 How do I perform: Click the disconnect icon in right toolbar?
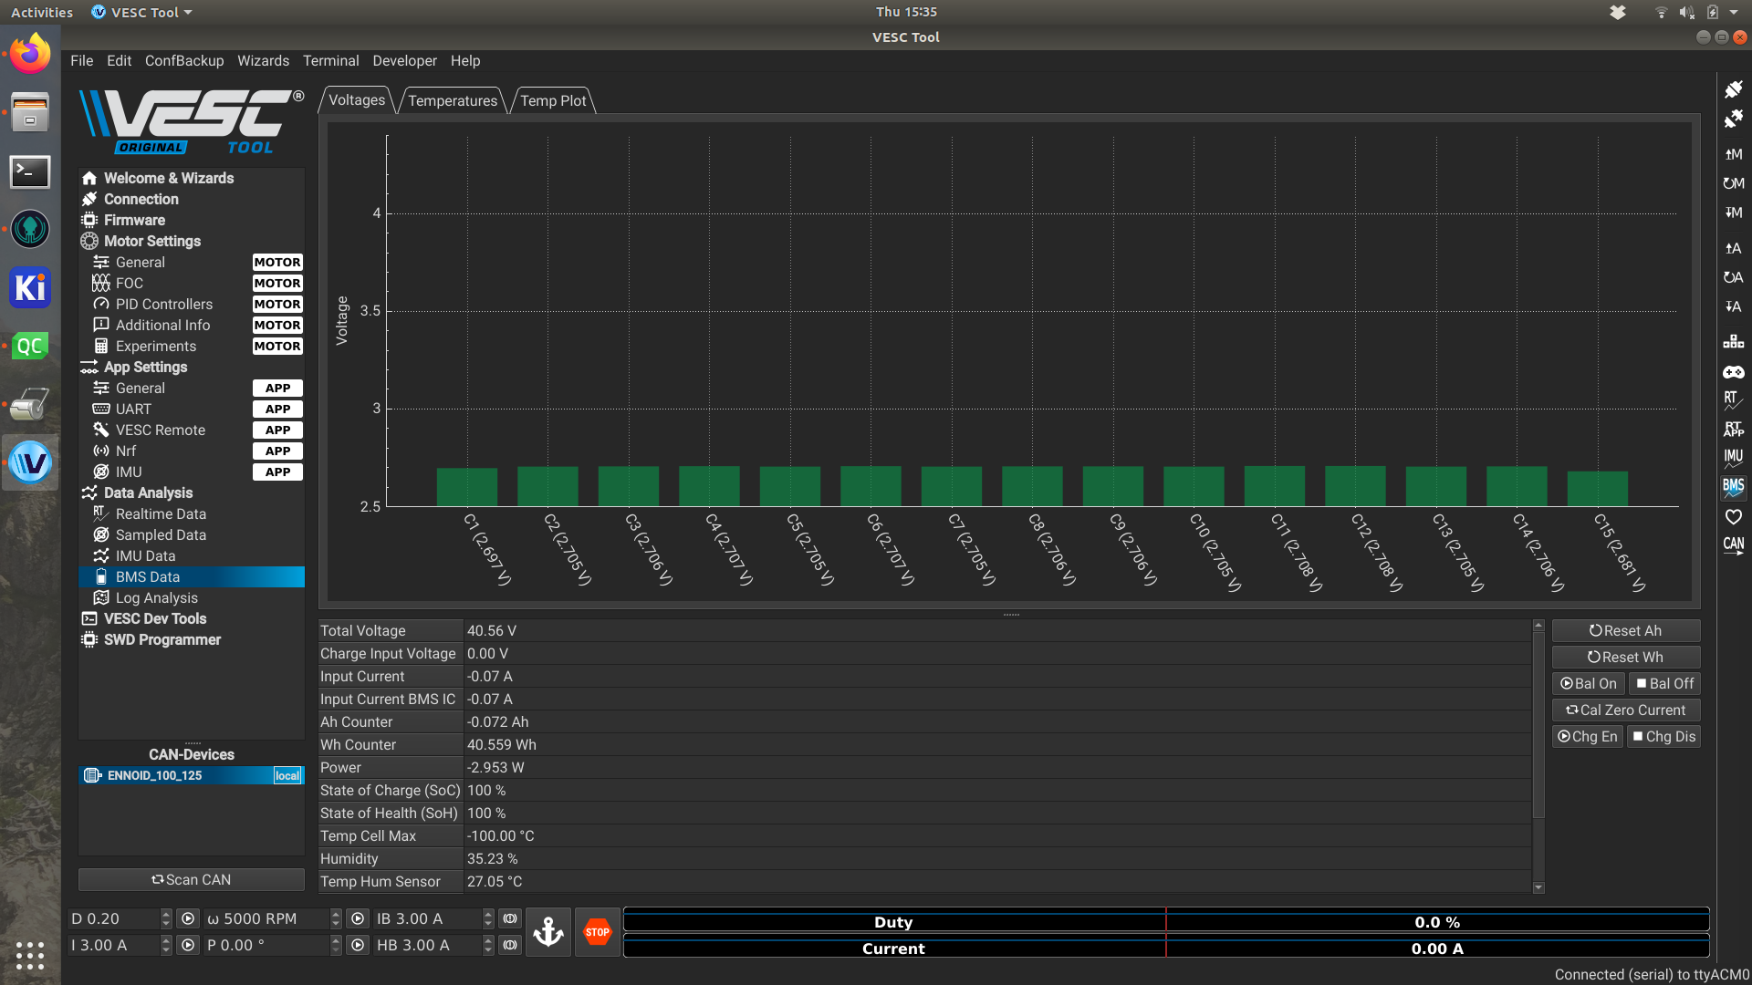coord(1733,119)
